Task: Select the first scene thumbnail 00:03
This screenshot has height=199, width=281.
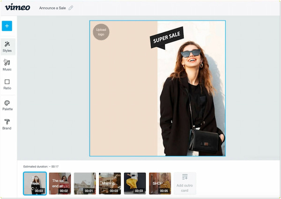Action: 35,184
